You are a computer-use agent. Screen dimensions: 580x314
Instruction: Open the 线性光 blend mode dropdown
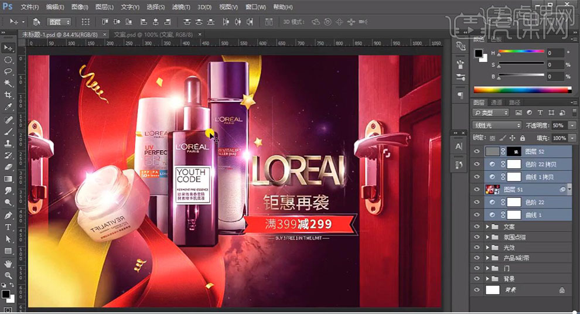(497, 125)
